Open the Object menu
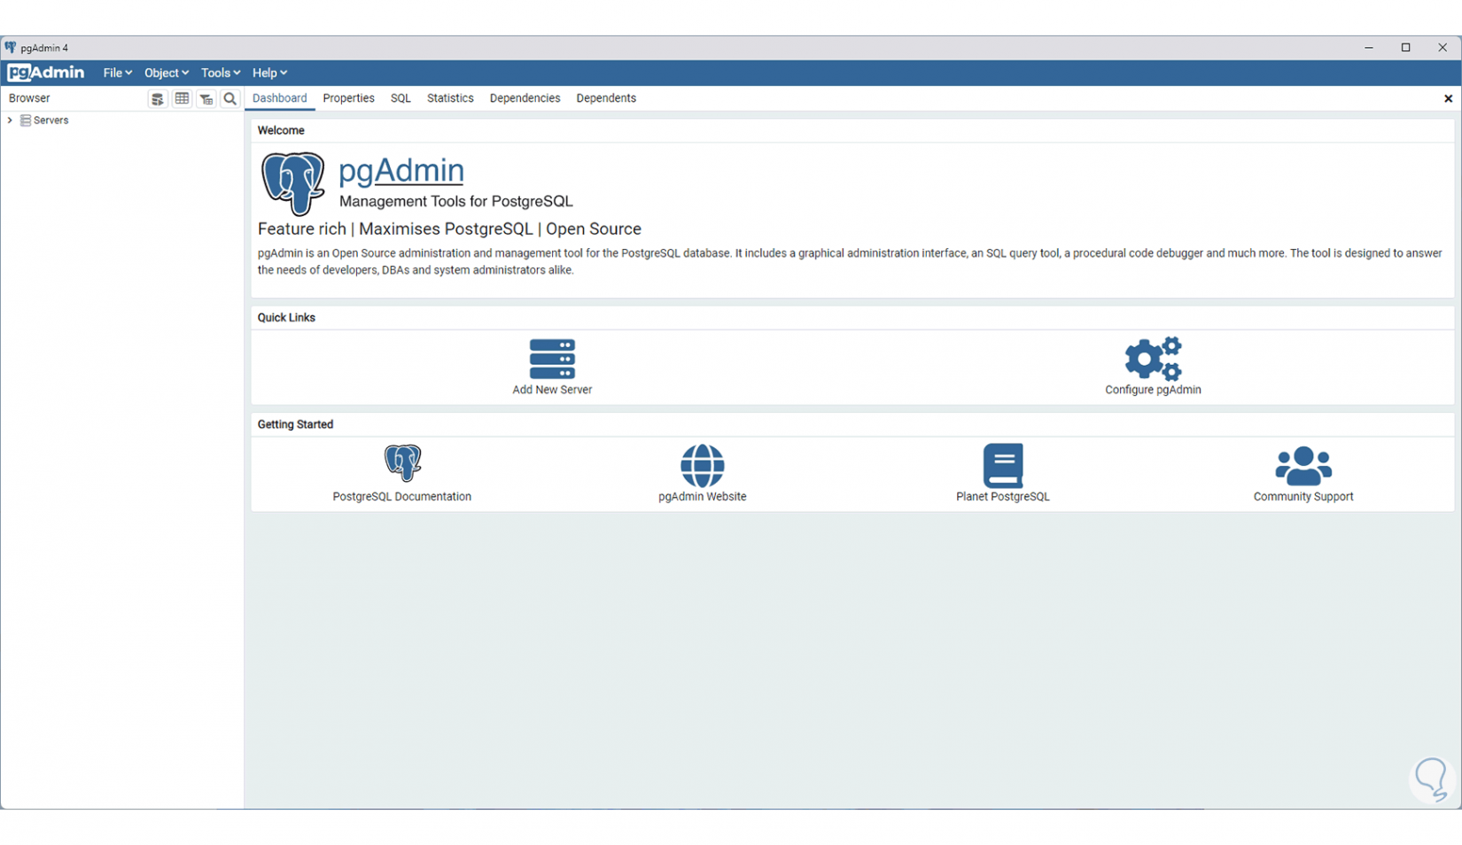The width and height of the screenshot is (1462, 845). coord(167,73)
